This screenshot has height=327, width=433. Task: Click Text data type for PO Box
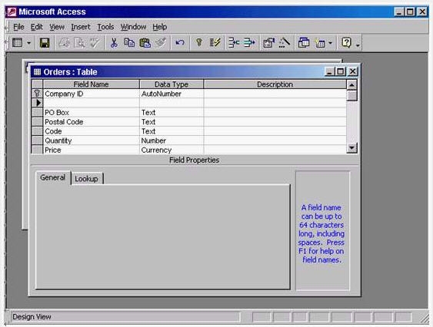[x=172, y=113]
